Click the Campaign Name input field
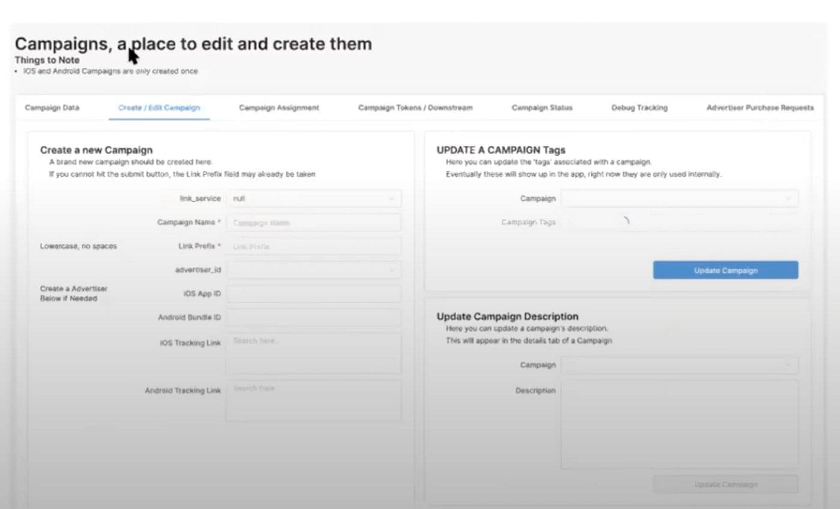 pyautogui.click(x=313, y=222)
